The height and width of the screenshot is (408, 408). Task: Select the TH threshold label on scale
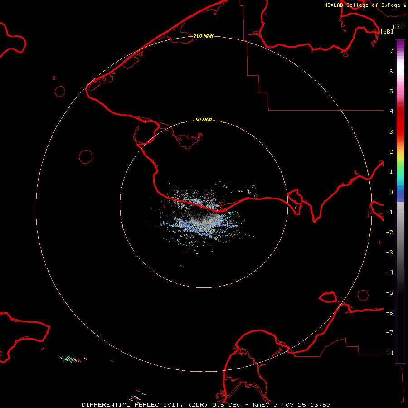[389, 353]
